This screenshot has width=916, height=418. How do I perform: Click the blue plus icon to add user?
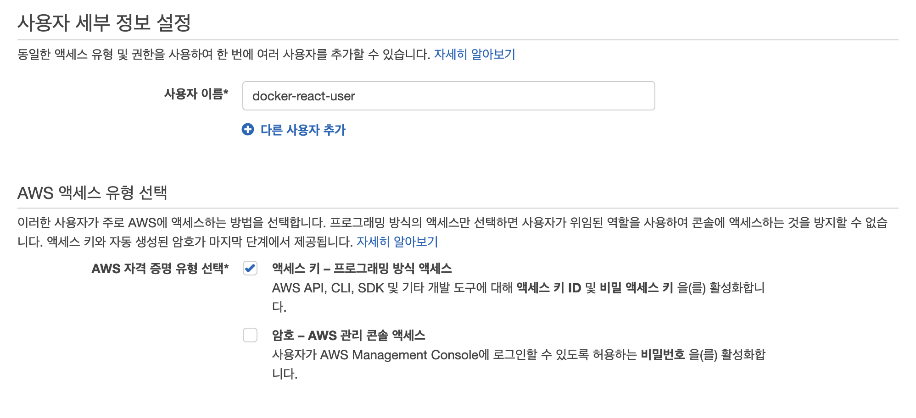coord(248,130)
